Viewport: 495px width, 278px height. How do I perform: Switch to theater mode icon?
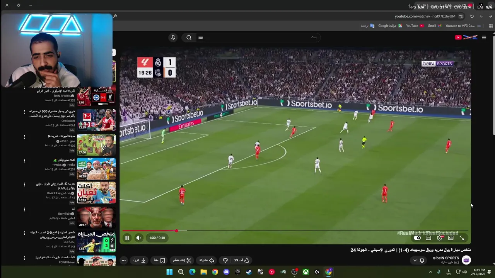point(451,238)
